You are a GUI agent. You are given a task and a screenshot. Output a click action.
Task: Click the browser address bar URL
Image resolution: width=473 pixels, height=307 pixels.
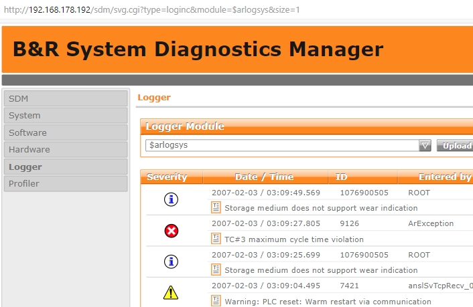151,10
